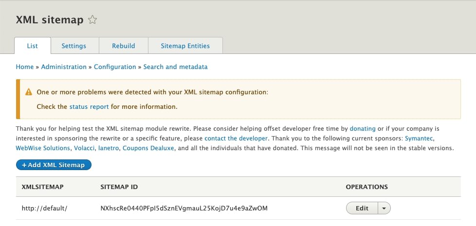
Task: Go to the Sitemap Entities tab
Action: (185, 46)
